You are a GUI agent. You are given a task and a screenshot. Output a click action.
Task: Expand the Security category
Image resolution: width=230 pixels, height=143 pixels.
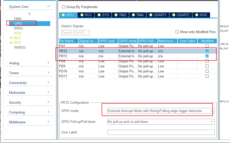[48, 102]
